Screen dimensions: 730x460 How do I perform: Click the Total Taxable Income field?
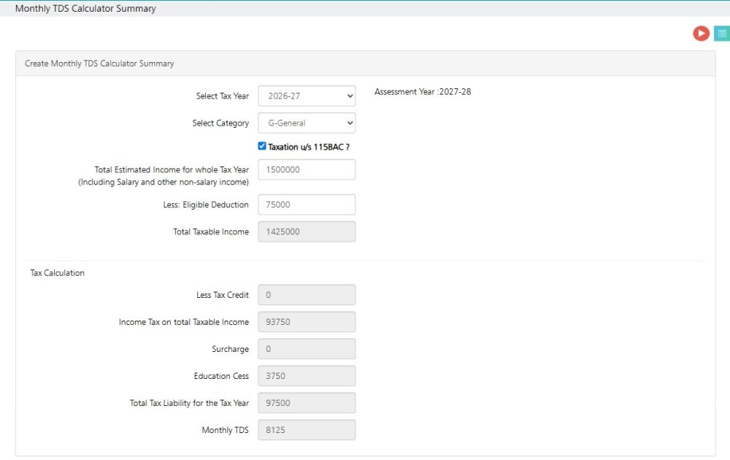(x=307, y=231)
